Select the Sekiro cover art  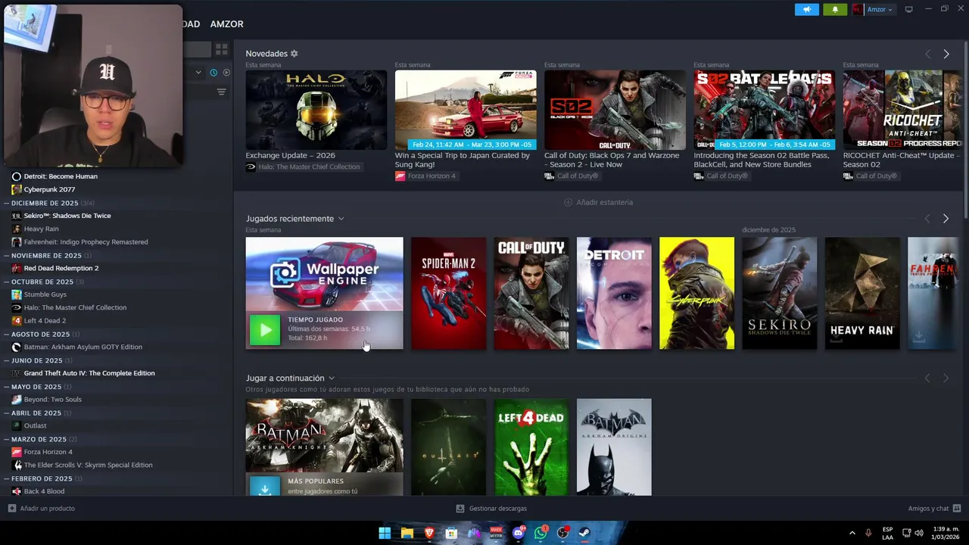point(779,293)
